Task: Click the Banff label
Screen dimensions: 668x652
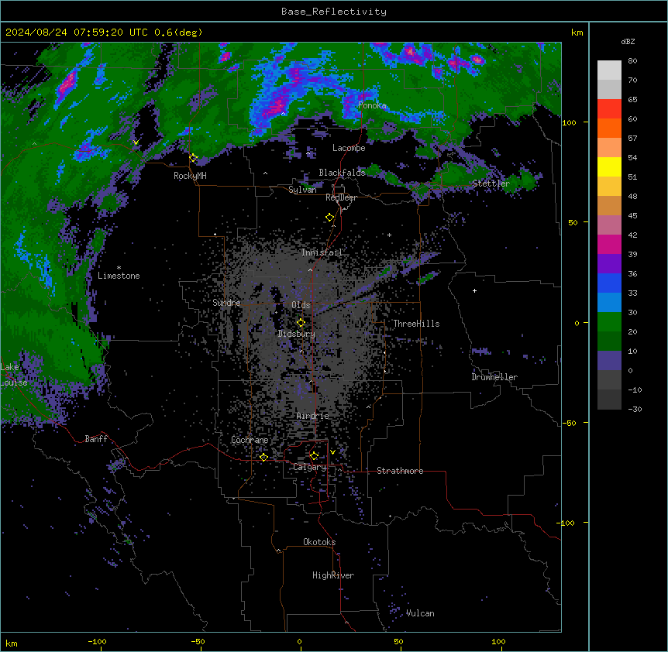Action: pos(96,439)
